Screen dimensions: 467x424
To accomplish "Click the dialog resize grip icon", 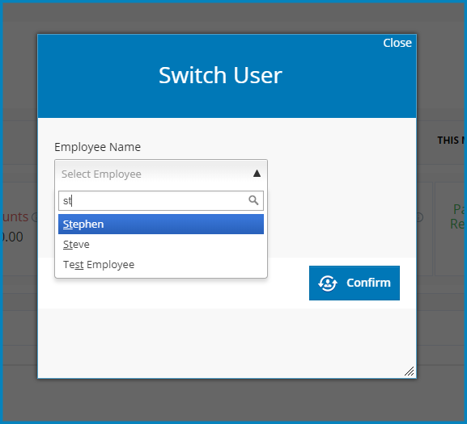I will pos(410,372).
